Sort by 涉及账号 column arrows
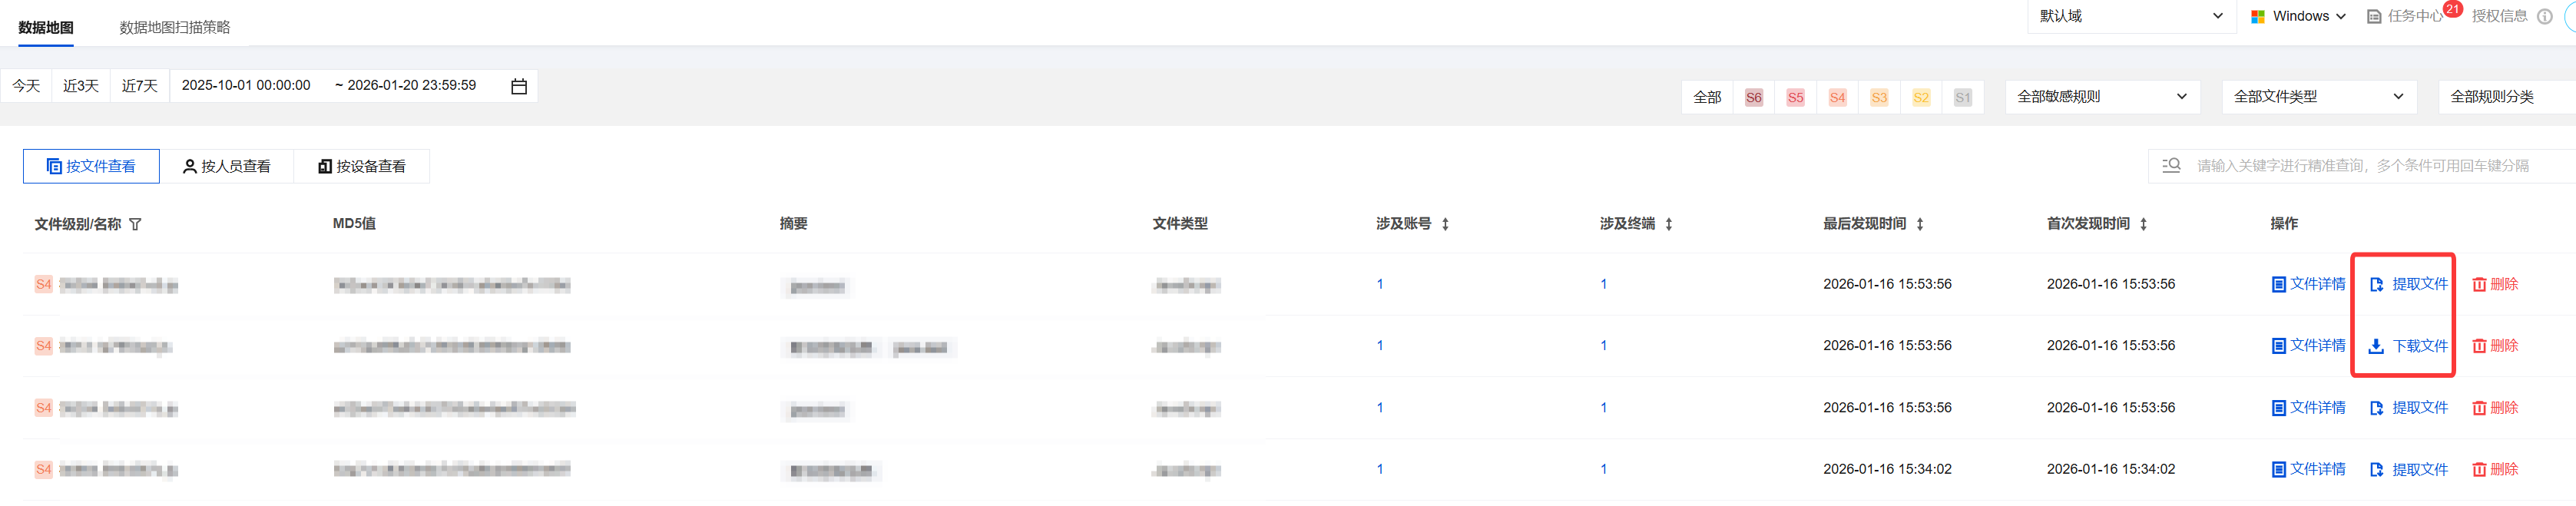Viewport: 2576px width, 506px height. point(1445,224)
